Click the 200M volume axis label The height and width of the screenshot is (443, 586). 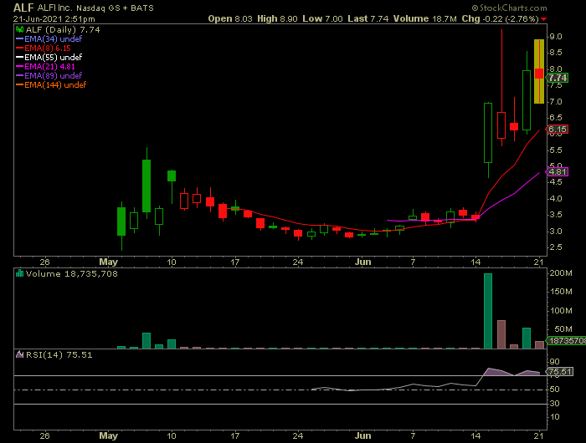pyautogui.click(x=561, y=273)
